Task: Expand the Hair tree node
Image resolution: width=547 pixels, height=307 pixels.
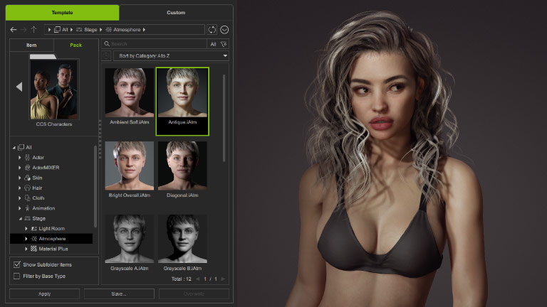Action: [x=19, y=188]
